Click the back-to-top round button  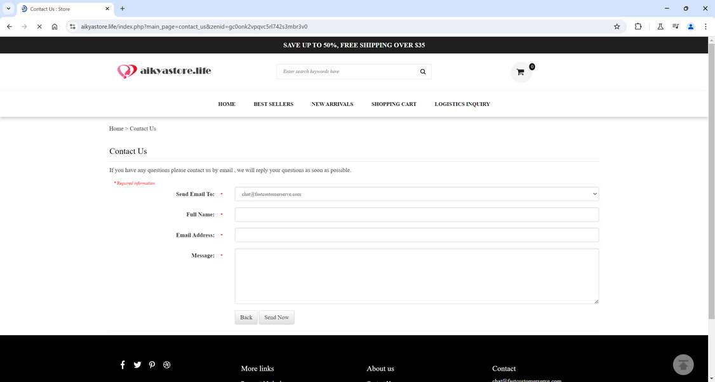(683, 365)
